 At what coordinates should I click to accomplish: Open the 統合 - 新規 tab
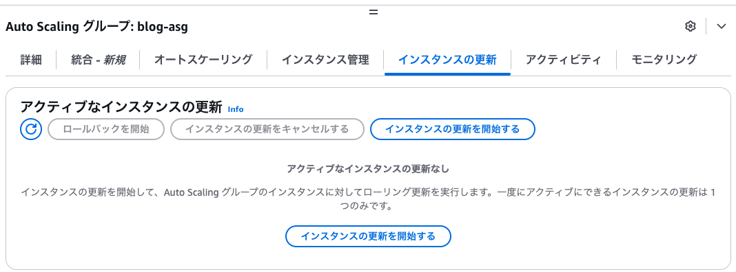coord(98,60)
